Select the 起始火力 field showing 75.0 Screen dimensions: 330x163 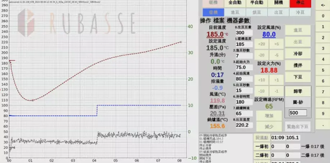tap(244, 67)
